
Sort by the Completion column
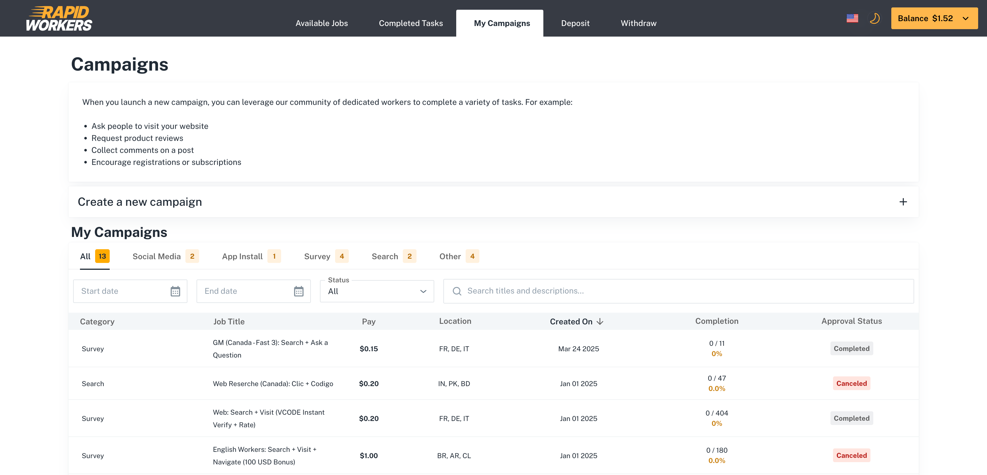716,321
